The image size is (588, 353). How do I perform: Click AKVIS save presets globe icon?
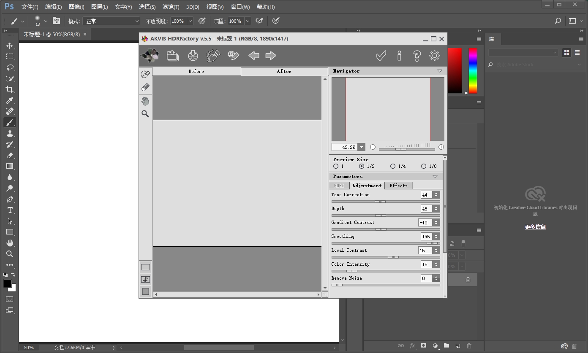click(x=193, y=56)
